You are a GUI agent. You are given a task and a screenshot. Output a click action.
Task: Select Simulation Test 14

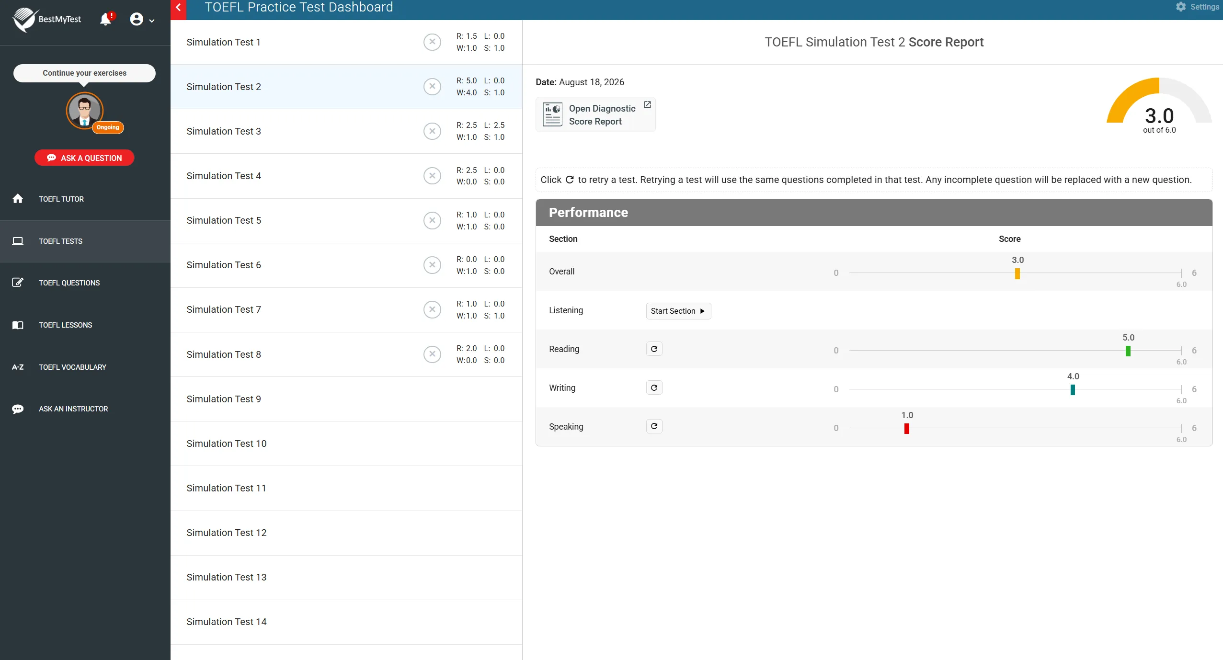(x=346, y=622)
